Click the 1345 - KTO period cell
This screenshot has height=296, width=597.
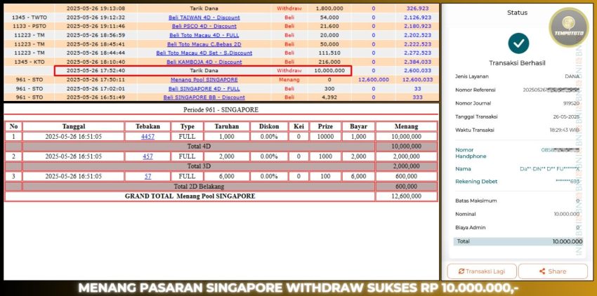tap(28, 62)
